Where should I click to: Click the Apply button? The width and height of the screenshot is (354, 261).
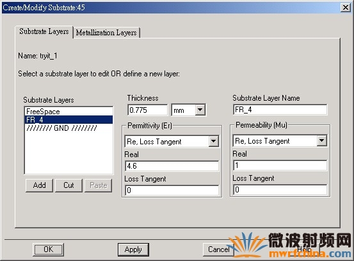(133, 249)
